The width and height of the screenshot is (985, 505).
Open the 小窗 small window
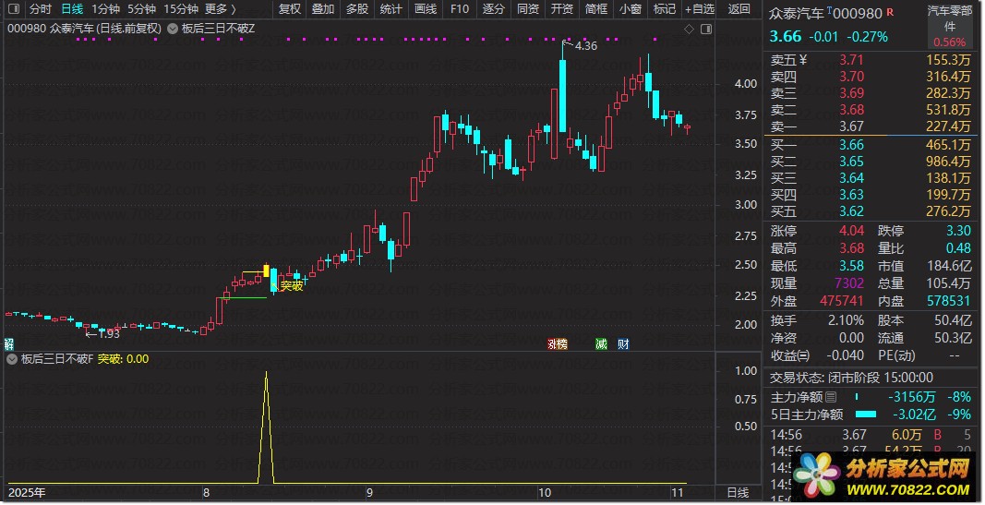tap(631, 9)
